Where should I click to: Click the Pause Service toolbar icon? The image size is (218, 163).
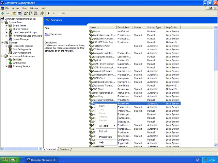(x=59, y=13)
